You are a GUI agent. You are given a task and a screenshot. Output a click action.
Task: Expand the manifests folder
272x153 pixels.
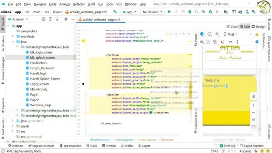(x=13, y=36)
